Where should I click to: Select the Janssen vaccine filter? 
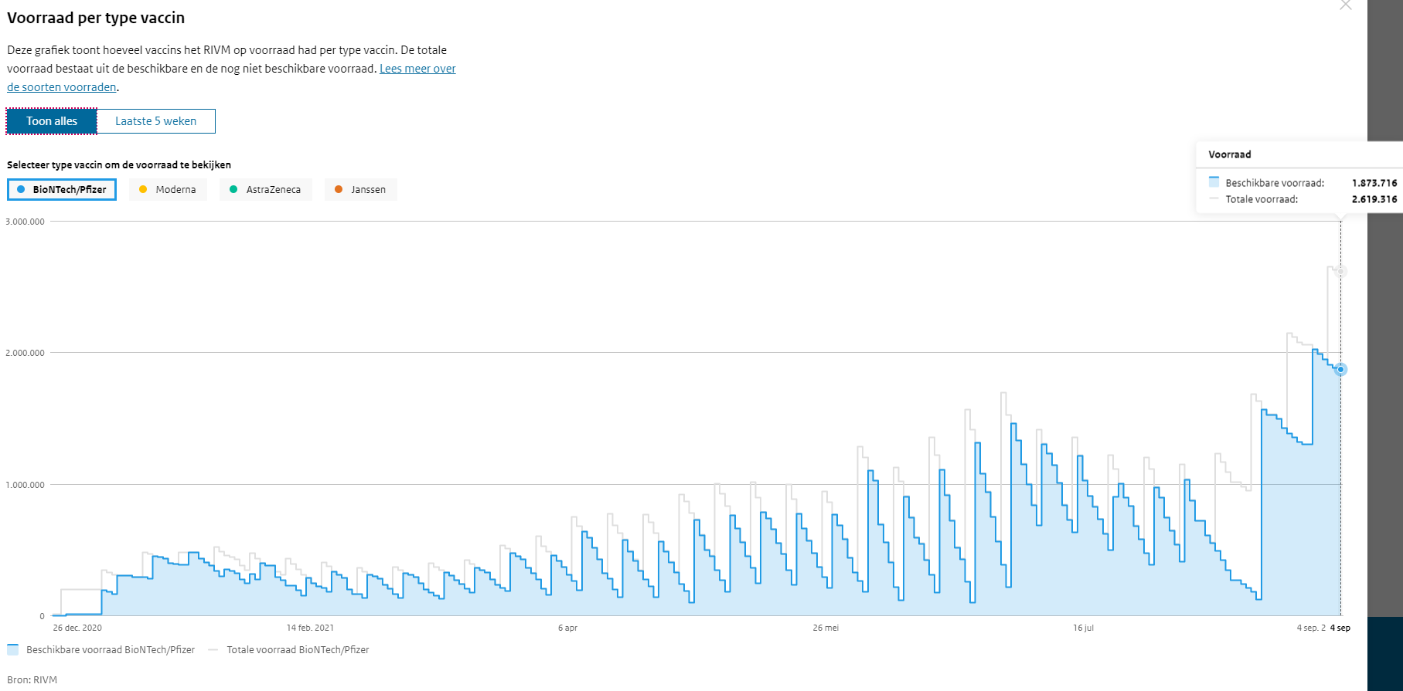click(360, 189)
